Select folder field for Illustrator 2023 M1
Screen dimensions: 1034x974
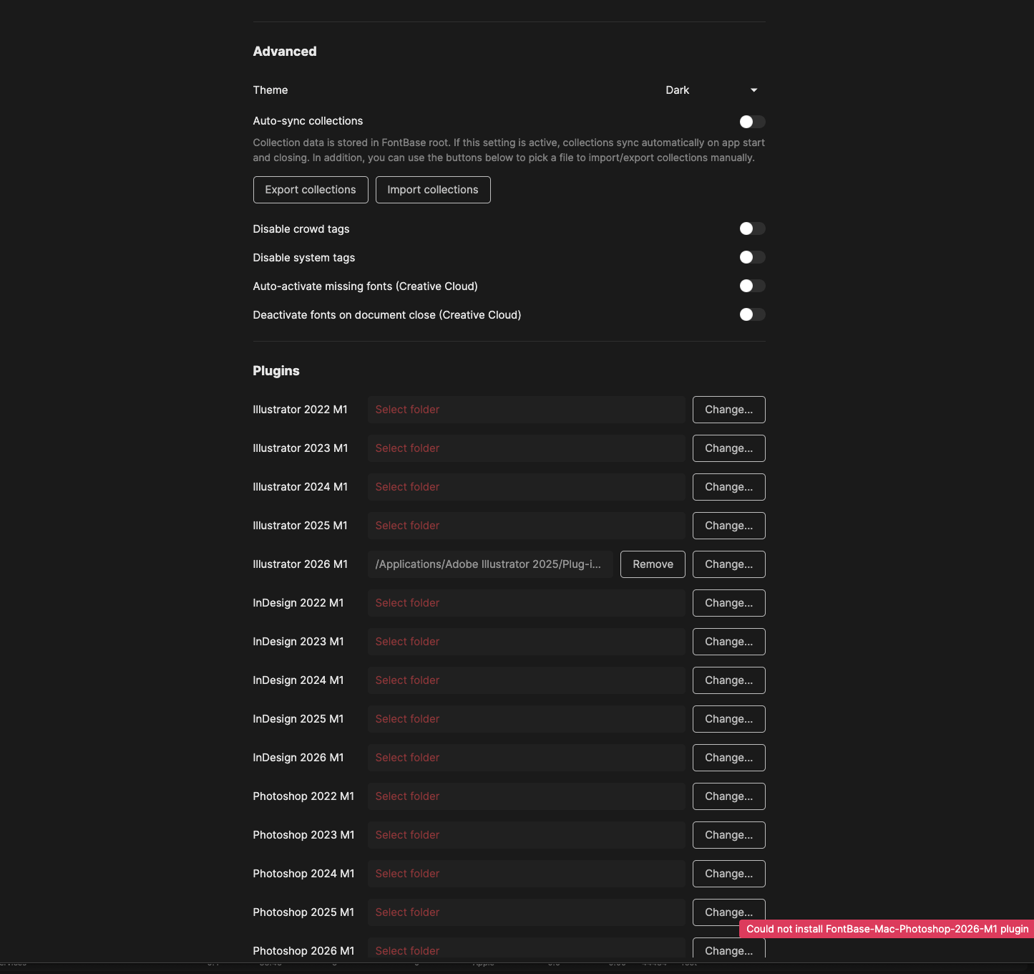click(526, 448)
